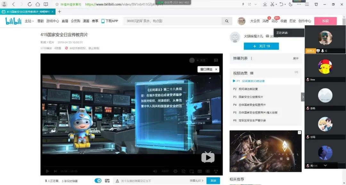Open the 弹幕礼仪 link
Image resolution: width=346 pixels, height=185 pixels.
pyautogui.click(x=197, y=181)
